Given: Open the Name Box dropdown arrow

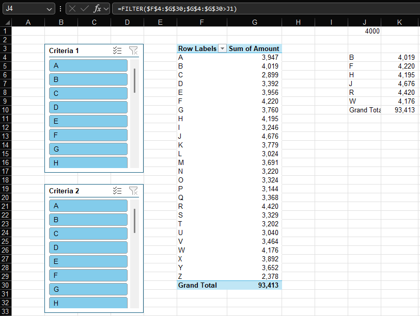Looking at the screenshot, I should click(x=50, y=8).
